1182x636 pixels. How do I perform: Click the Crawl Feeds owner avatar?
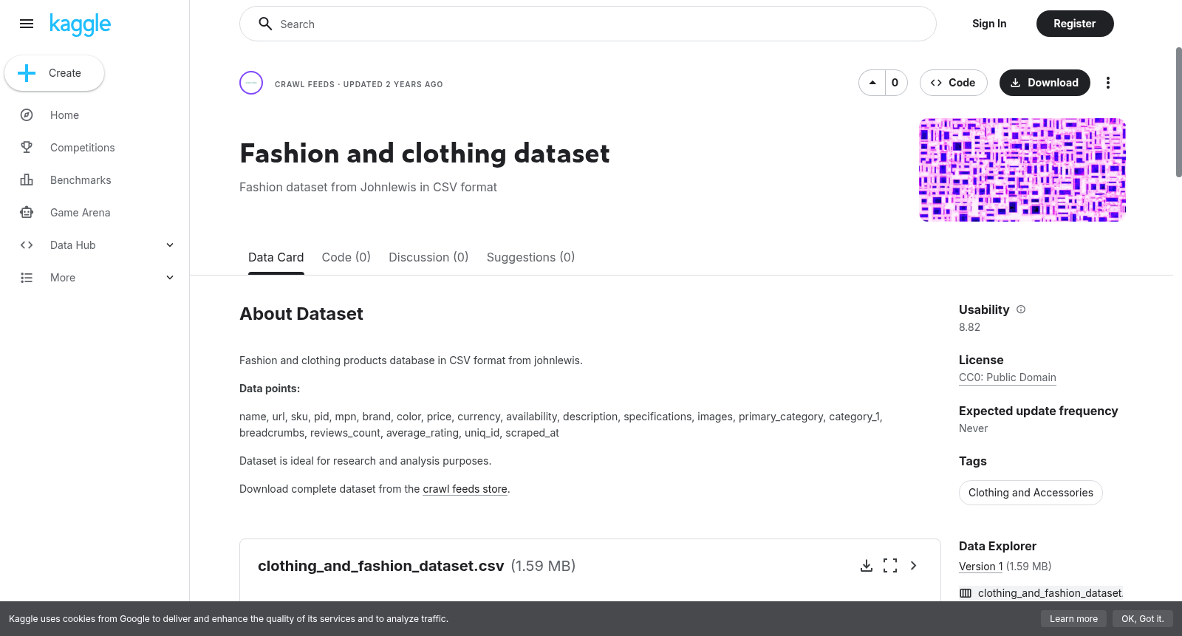pyautogui.click(x=251, y=83)
